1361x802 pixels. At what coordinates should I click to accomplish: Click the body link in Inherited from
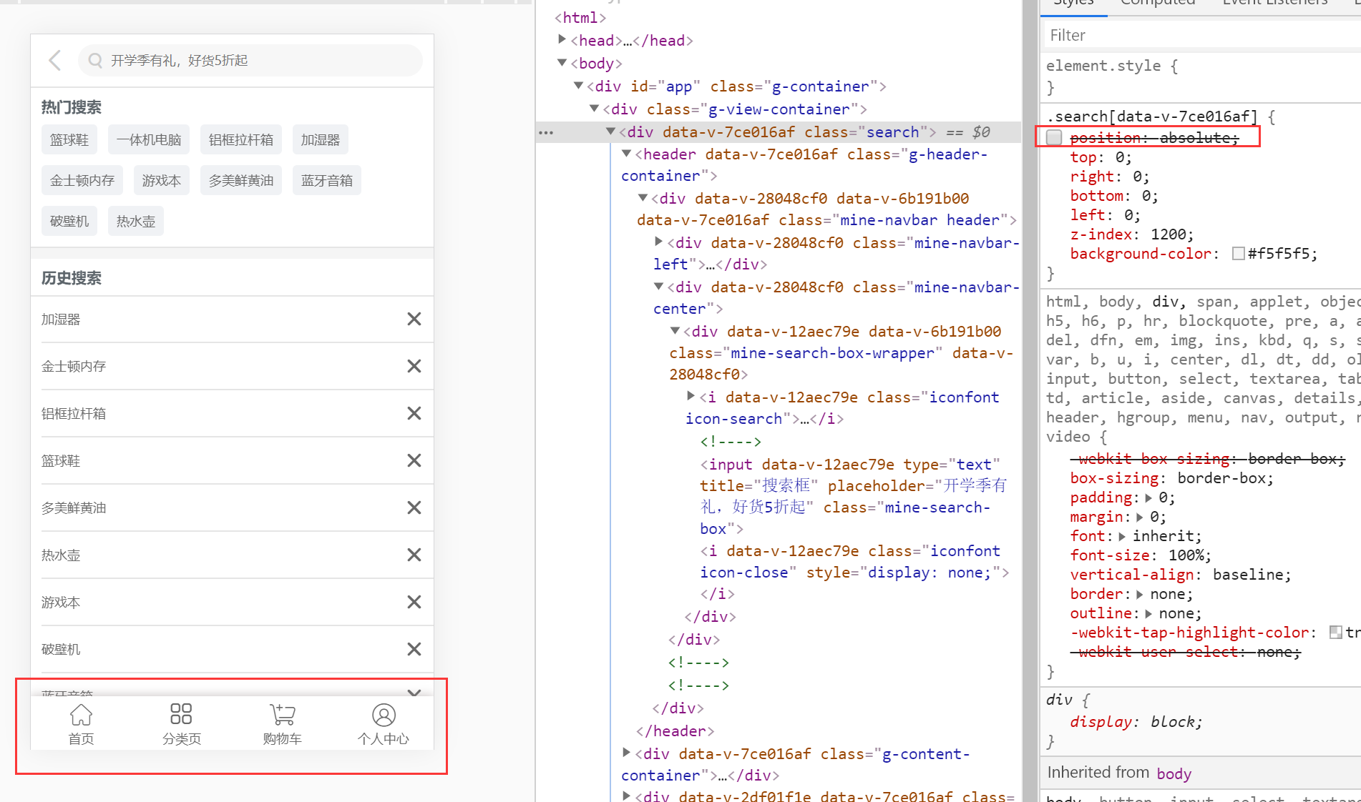pos(1174,773)
